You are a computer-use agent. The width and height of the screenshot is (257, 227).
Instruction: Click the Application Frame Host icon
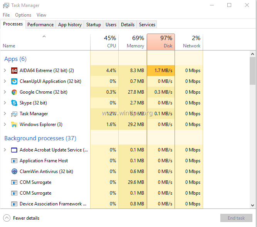[14, 161]
